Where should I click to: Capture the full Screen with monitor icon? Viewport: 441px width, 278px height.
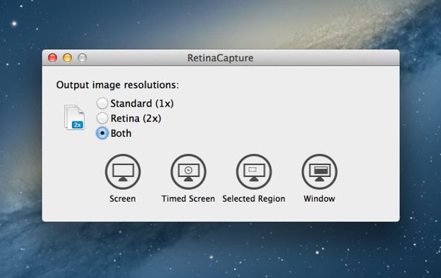[x=123, y=171]
